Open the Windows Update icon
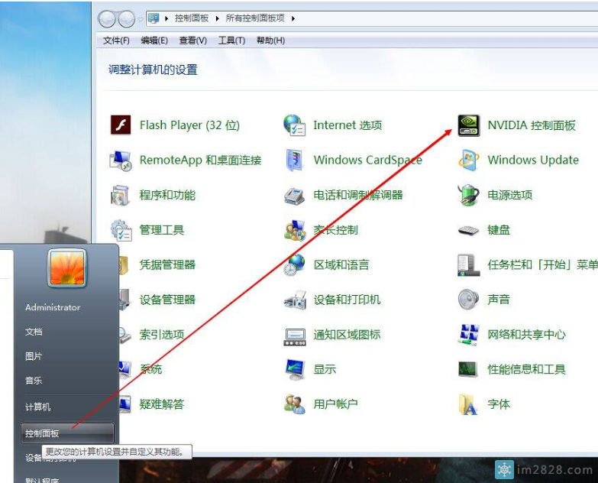 [x=468, y=160]
